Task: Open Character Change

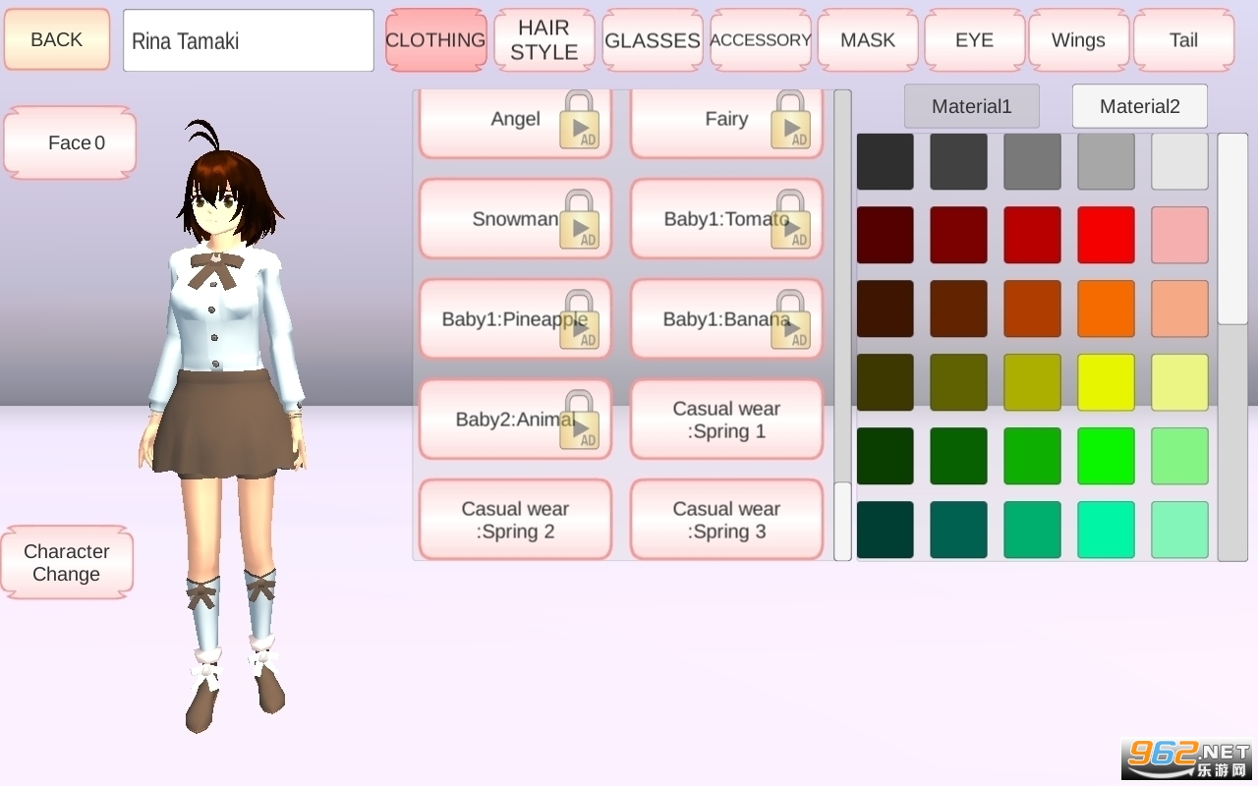Action: point(67,562)
